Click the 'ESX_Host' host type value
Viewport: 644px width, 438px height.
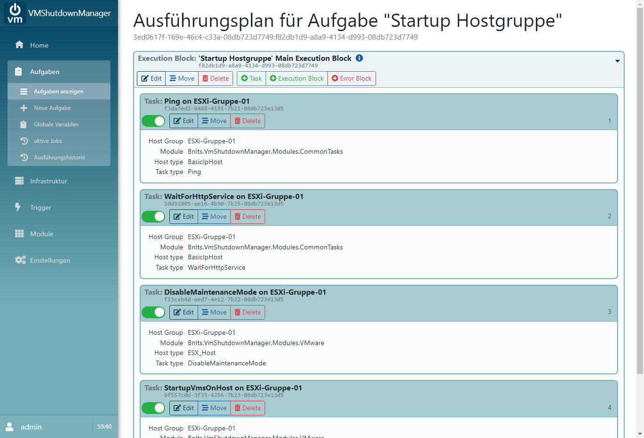[201, 353]
